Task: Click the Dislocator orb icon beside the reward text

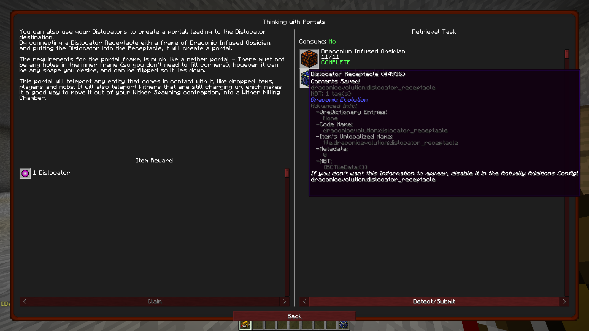Action: tap(25, 173)
